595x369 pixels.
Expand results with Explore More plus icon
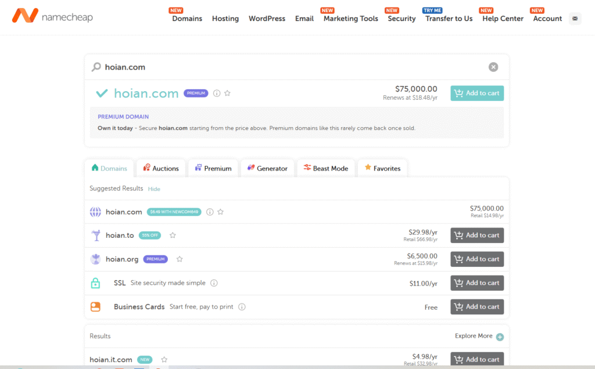click(500, 337)
